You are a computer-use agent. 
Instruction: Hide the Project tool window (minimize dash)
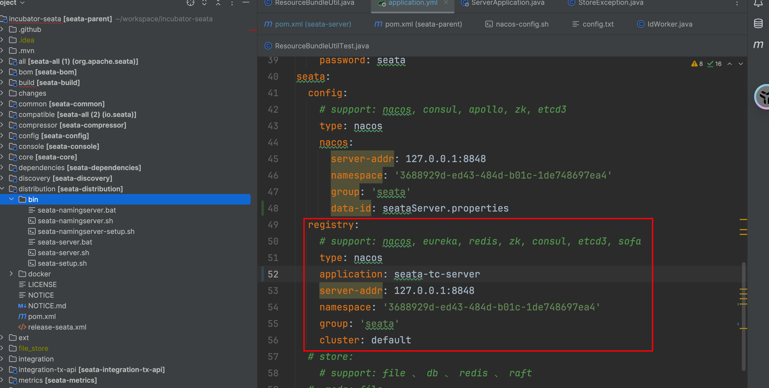246,2
